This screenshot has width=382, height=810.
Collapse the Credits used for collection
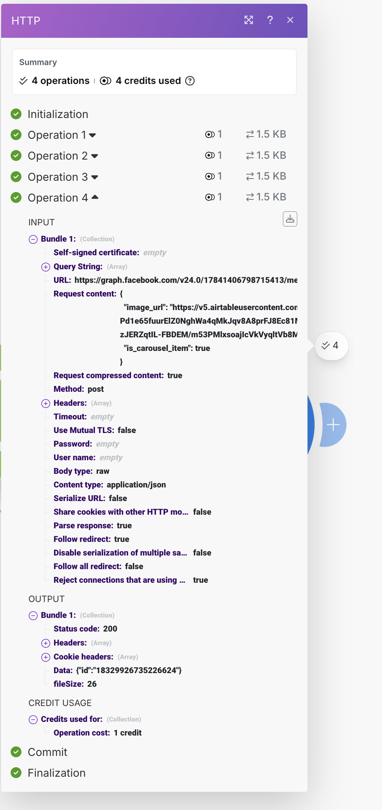click(33, 720)
